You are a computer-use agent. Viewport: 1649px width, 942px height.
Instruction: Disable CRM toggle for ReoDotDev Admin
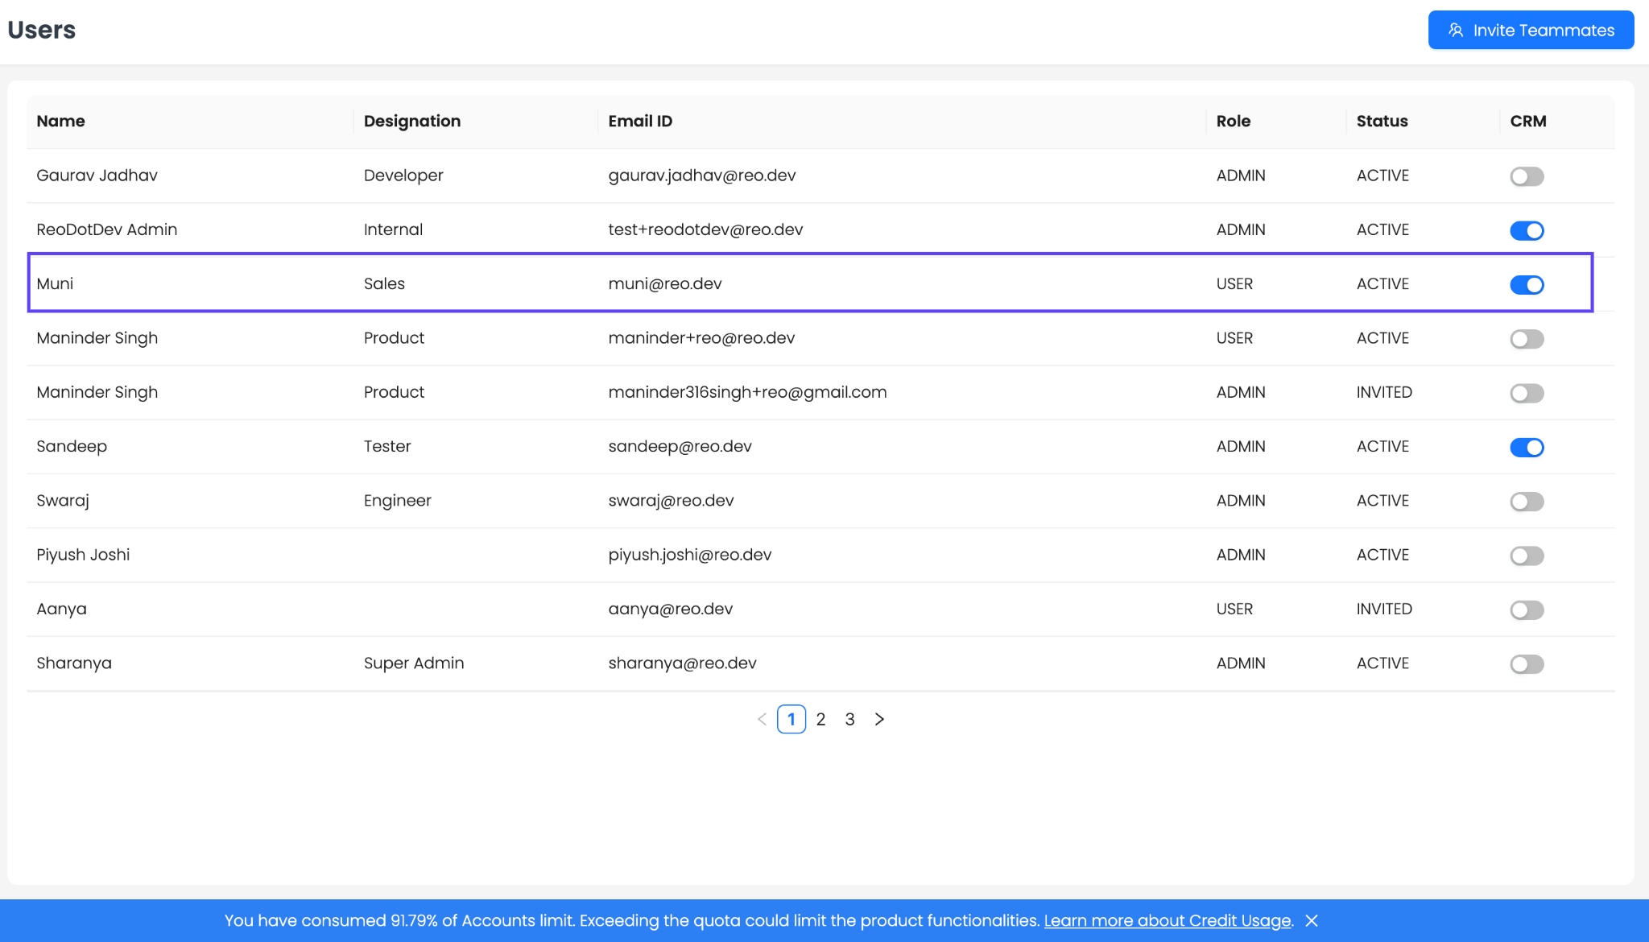click(1526, 230)
